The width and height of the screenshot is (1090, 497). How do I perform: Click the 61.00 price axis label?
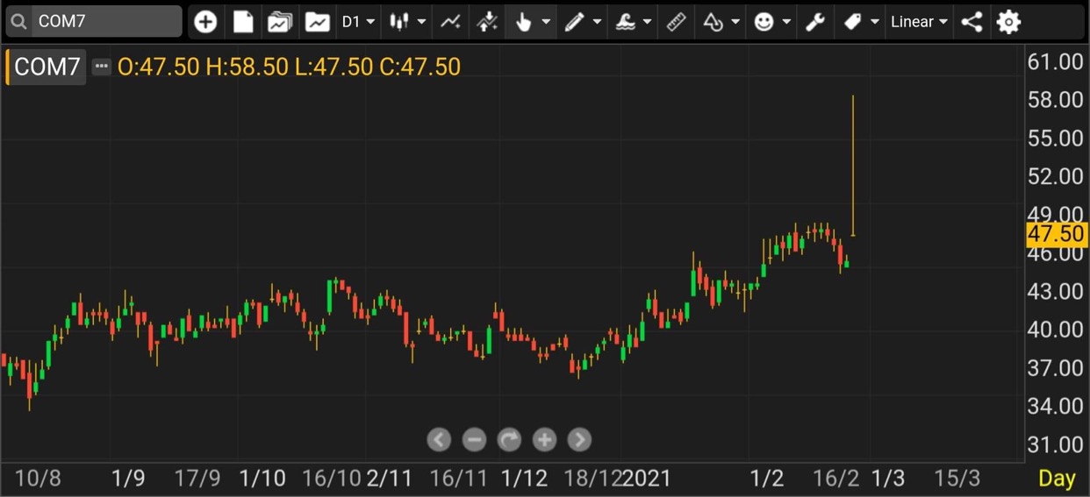tap(1056, 61)
